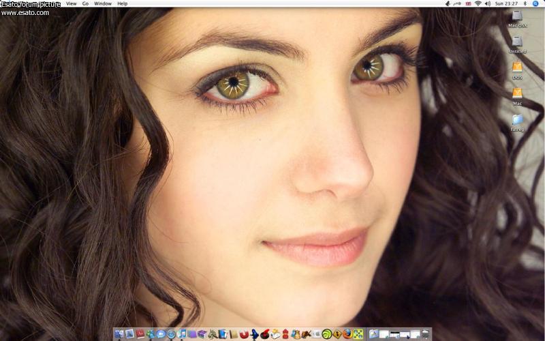Screen dimensions: 545x341
Task: Open the small red figure Dock icon
Action: click(285, 334)
